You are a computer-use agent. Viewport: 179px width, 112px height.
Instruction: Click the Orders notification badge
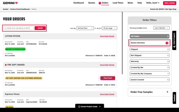(x=100, y=3)
